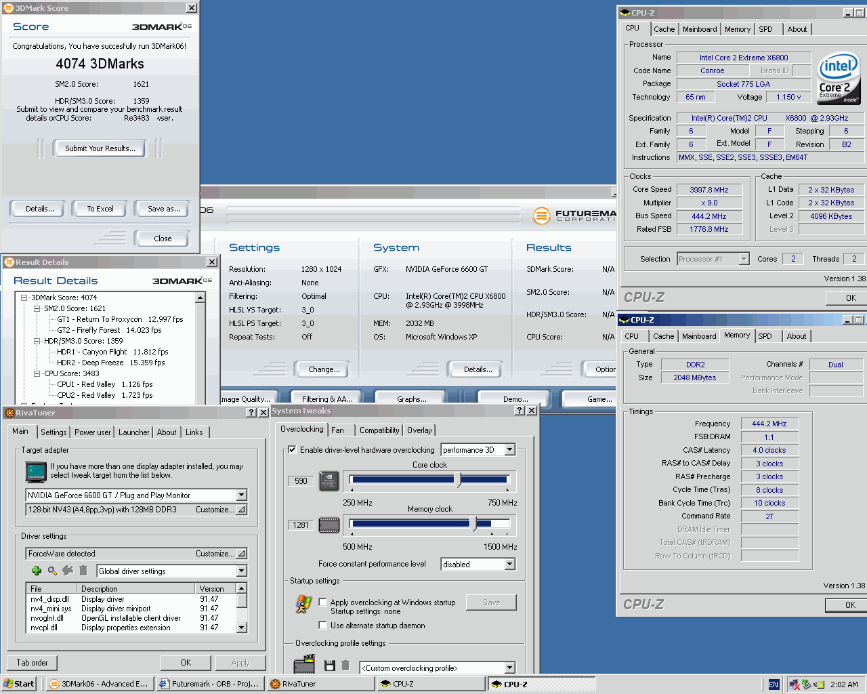Click the memory chip icon beside Memory clock
867x694 pixels.
pos(329,525)
